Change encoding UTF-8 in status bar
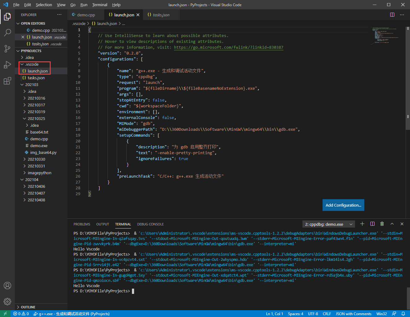Image resolution: width=410 pixels, height=317 pixels. pyautogui.click(x=313, y=314)
